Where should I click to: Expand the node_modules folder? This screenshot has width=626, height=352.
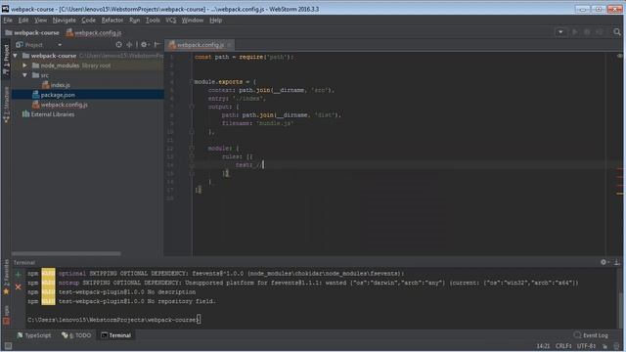click(x=25, y=66)
